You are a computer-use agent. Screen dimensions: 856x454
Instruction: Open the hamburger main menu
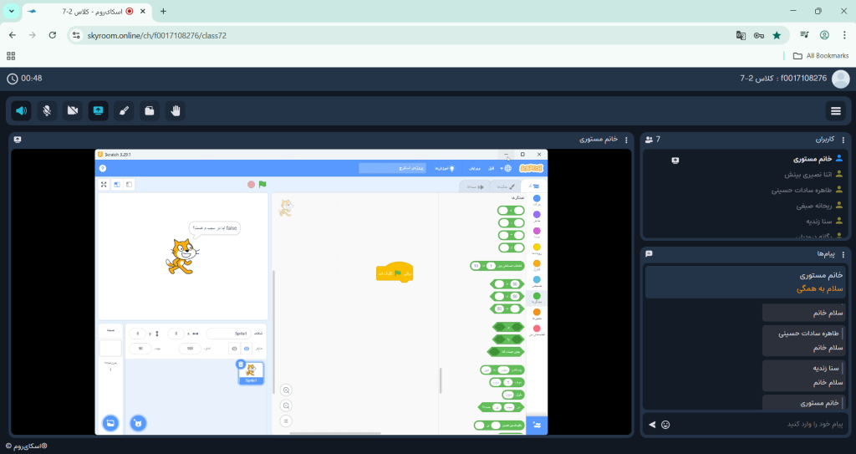coord(835,110)
